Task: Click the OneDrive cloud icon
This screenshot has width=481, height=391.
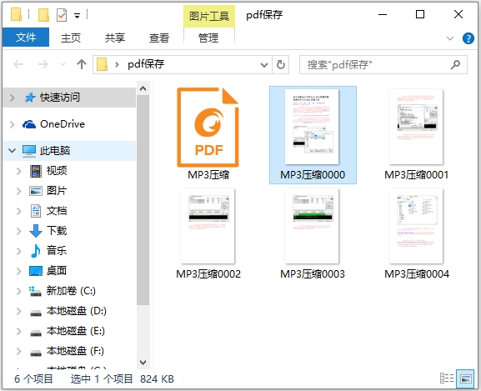Action: pos(29,124)
